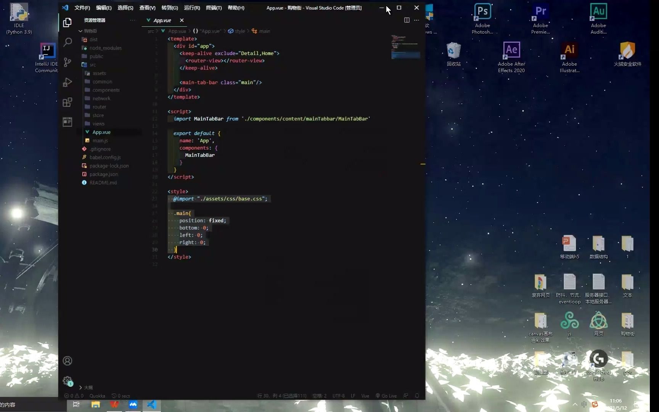Expand the 大纲 outline section
The height and width of the screenshot is (412, 659).
coord(88,387)
